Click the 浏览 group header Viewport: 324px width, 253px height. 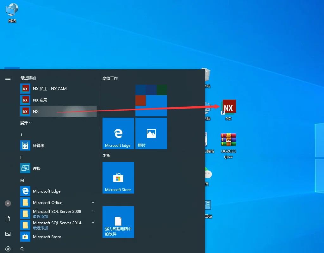(x=106, y=156)
